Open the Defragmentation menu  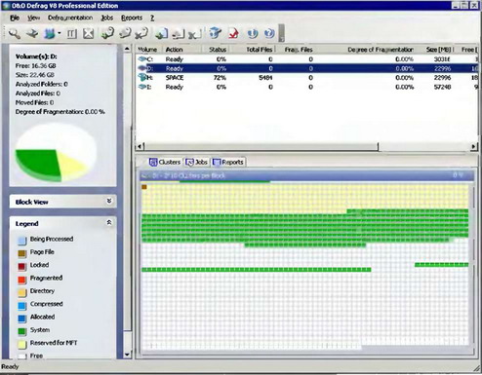[70, 18]
